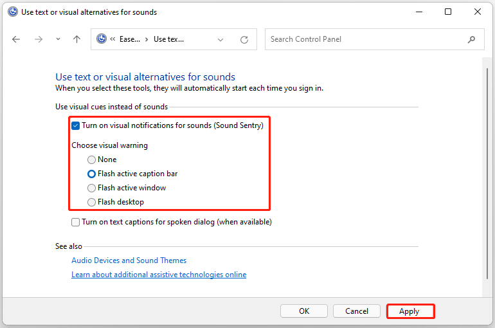Image resolution: width=495 pixels, height=328 pixels.
Task: Choose Flash active caption bar option
Action: (92, 174)
